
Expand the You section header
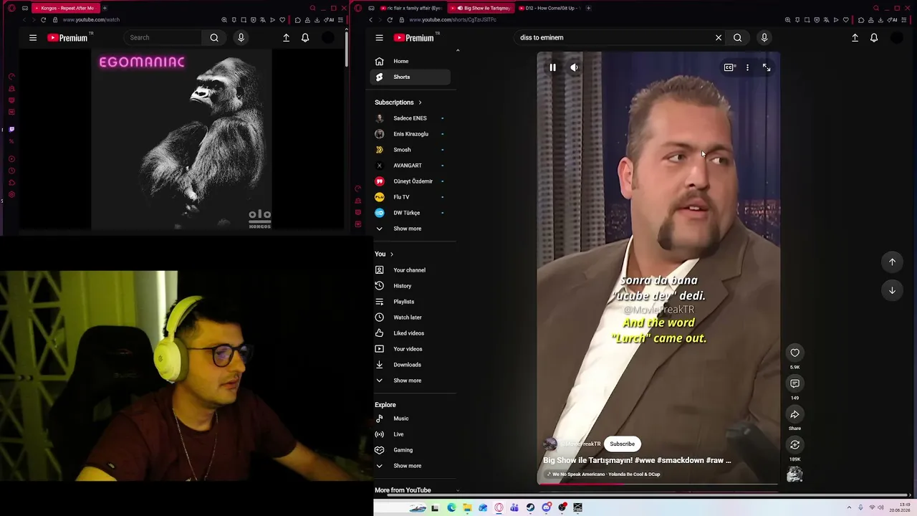click(x=384, y=254)
